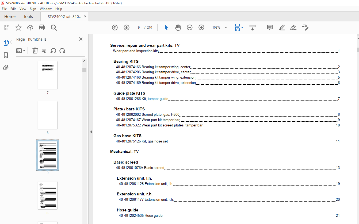Click the scrolling mode keyboard icon
This screenshot has height=224, width=359.
[x=253, y=28]
